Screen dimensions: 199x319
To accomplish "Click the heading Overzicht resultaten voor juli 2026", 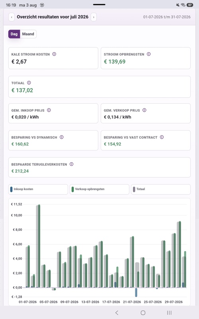I will coord(53,17).
